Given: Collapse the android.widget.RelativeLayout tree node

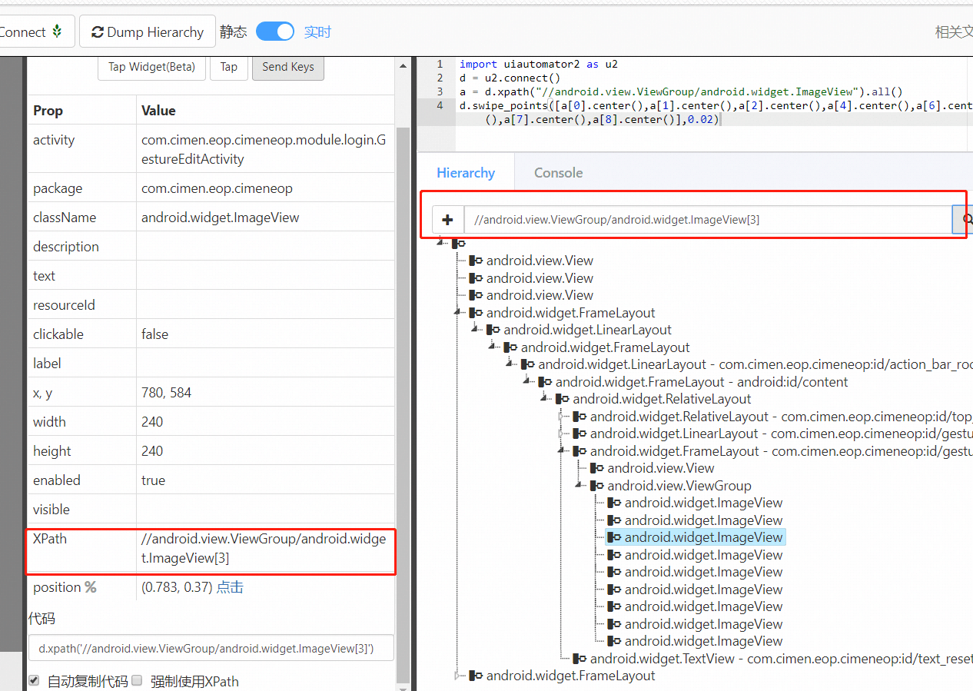Looking at the screenshot, I should [x=544, y=398].
